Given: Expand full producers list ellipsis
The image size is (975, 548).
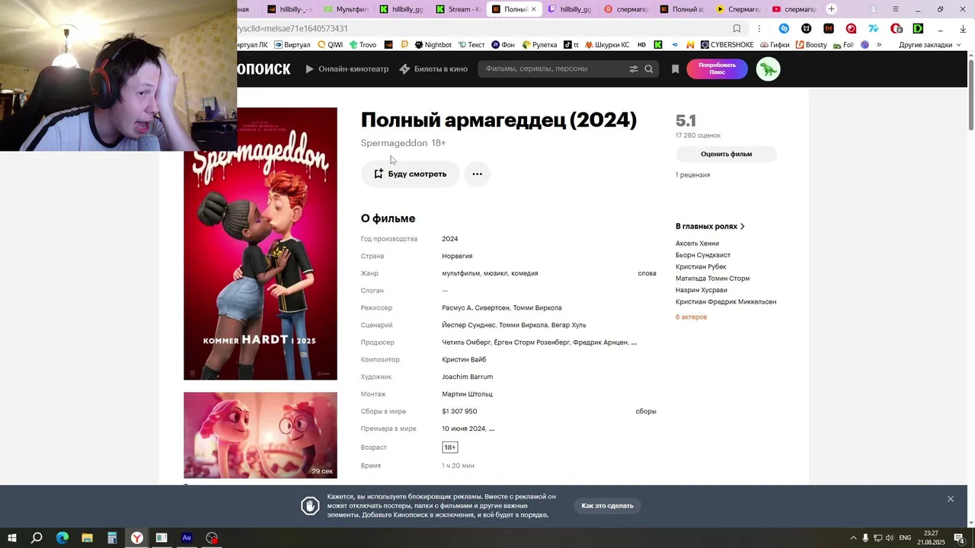Looking at the screenshot, I should click(634, 342).
